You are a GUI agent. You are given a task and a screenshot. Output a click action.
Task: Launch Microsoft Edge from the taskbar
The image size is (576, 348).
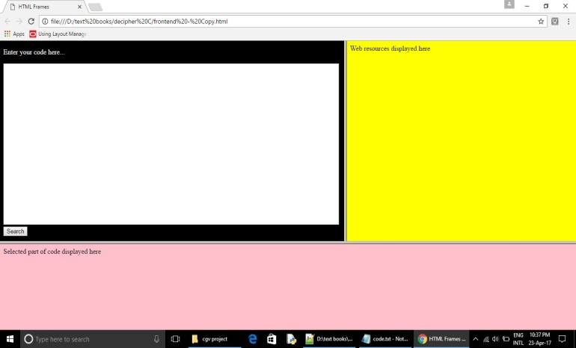click(253, 339)
